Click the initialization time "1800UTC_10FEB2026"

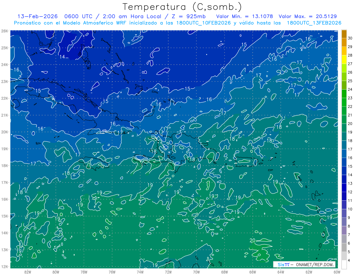click(203, 23)
